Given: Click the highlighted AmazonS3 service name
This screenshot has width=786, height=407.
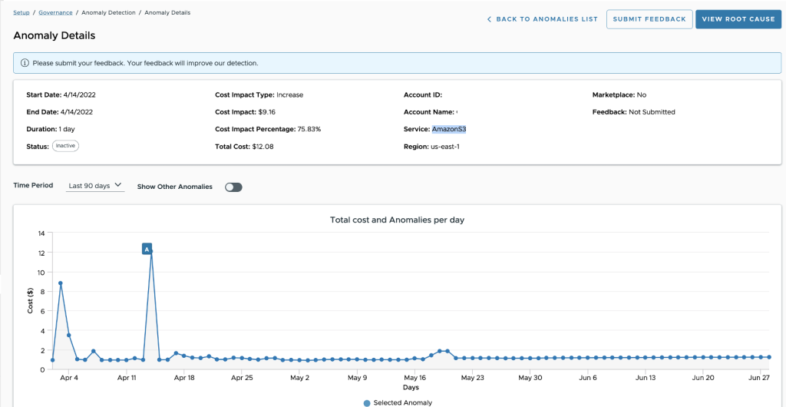Looking at the screenshot, I should tap(449, 129).
